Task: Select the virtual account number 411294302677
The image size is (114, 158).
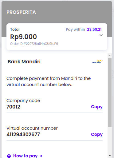Action: click(23, 134)
